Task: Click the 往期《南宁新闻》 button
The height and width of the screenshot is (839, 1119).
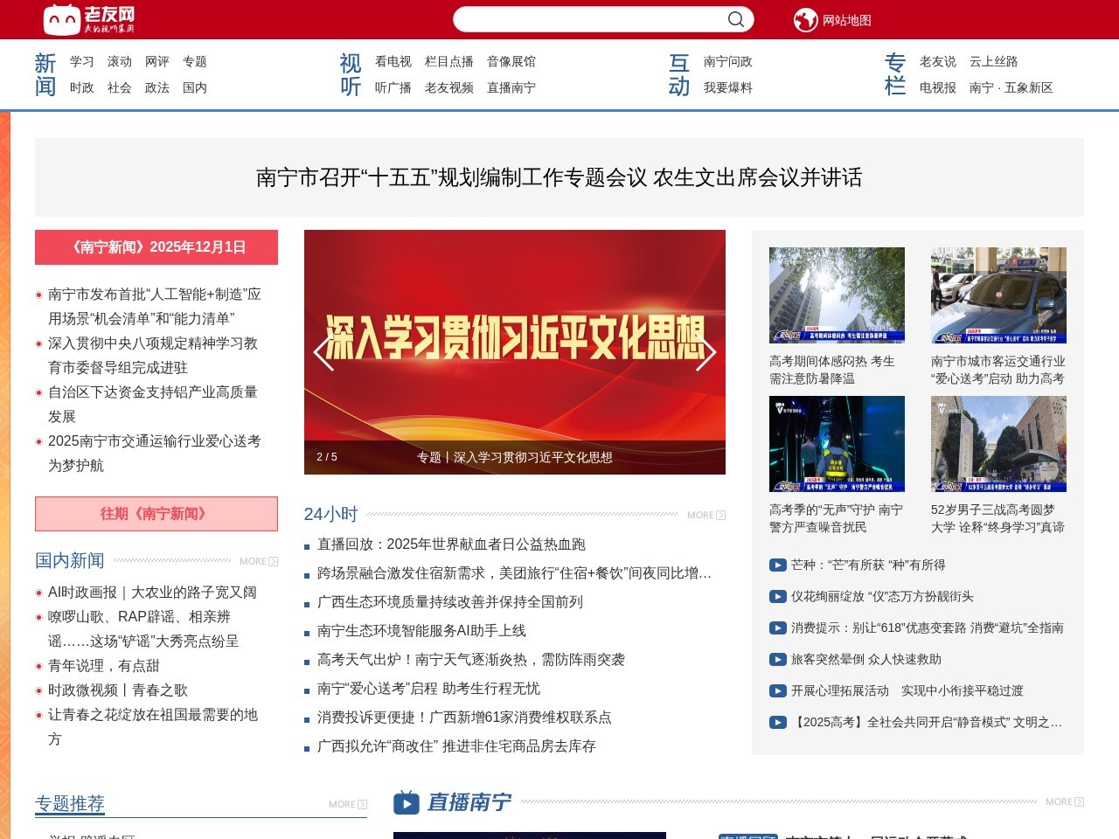Action: [155, 514]
